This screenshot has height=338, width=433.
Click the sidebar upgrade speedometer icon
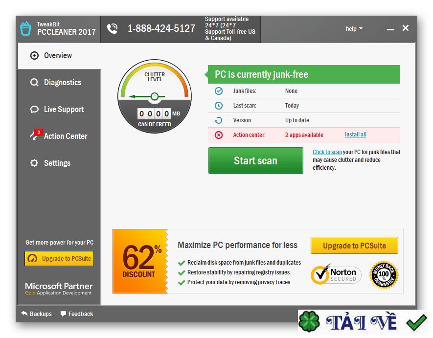(x=33, y=258)
